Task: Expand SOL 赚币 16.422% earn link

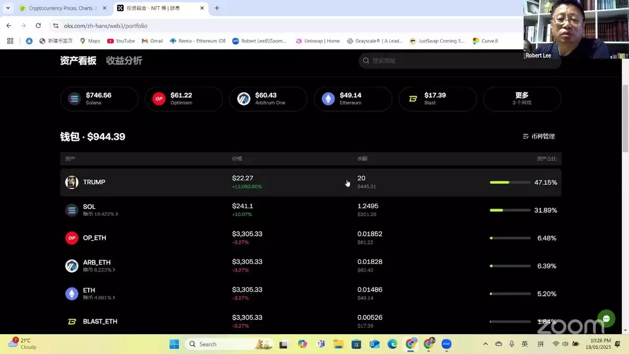Action: click(101, 214)
